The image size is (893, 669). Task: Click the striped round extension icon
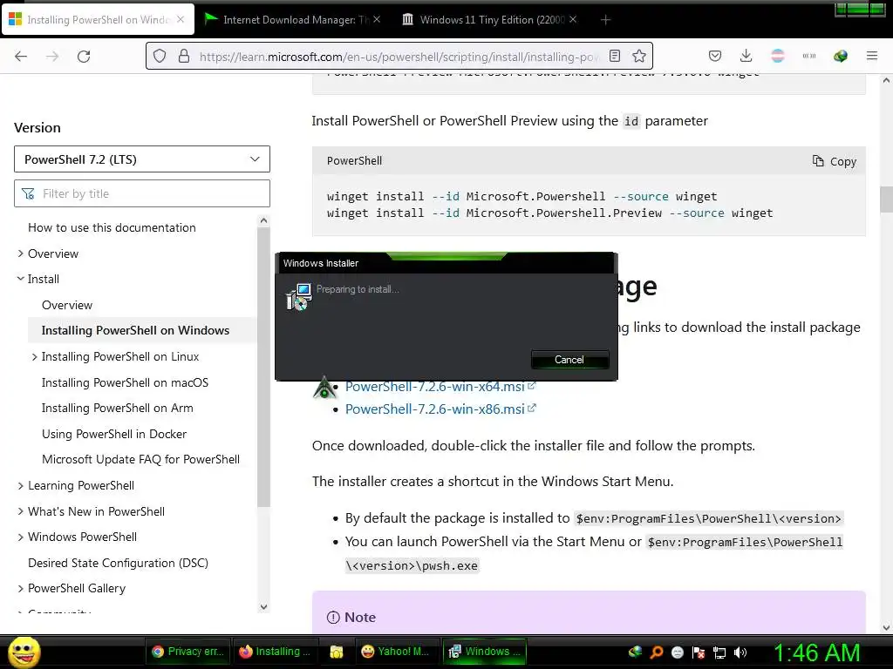[x=777, y=56]
